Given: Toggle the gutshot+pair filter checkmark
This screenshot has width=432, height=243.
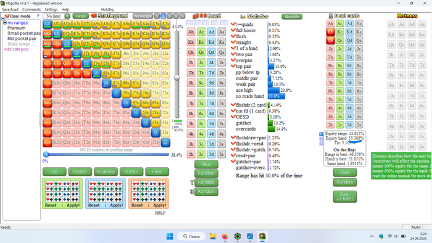Looking at the screenshot, I should [x=233, y=162].
